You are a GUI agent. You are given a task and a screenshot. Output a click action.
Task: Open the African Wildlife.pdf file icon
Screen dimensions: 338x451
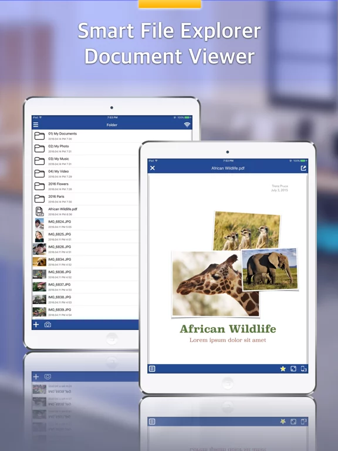(39, 211)
